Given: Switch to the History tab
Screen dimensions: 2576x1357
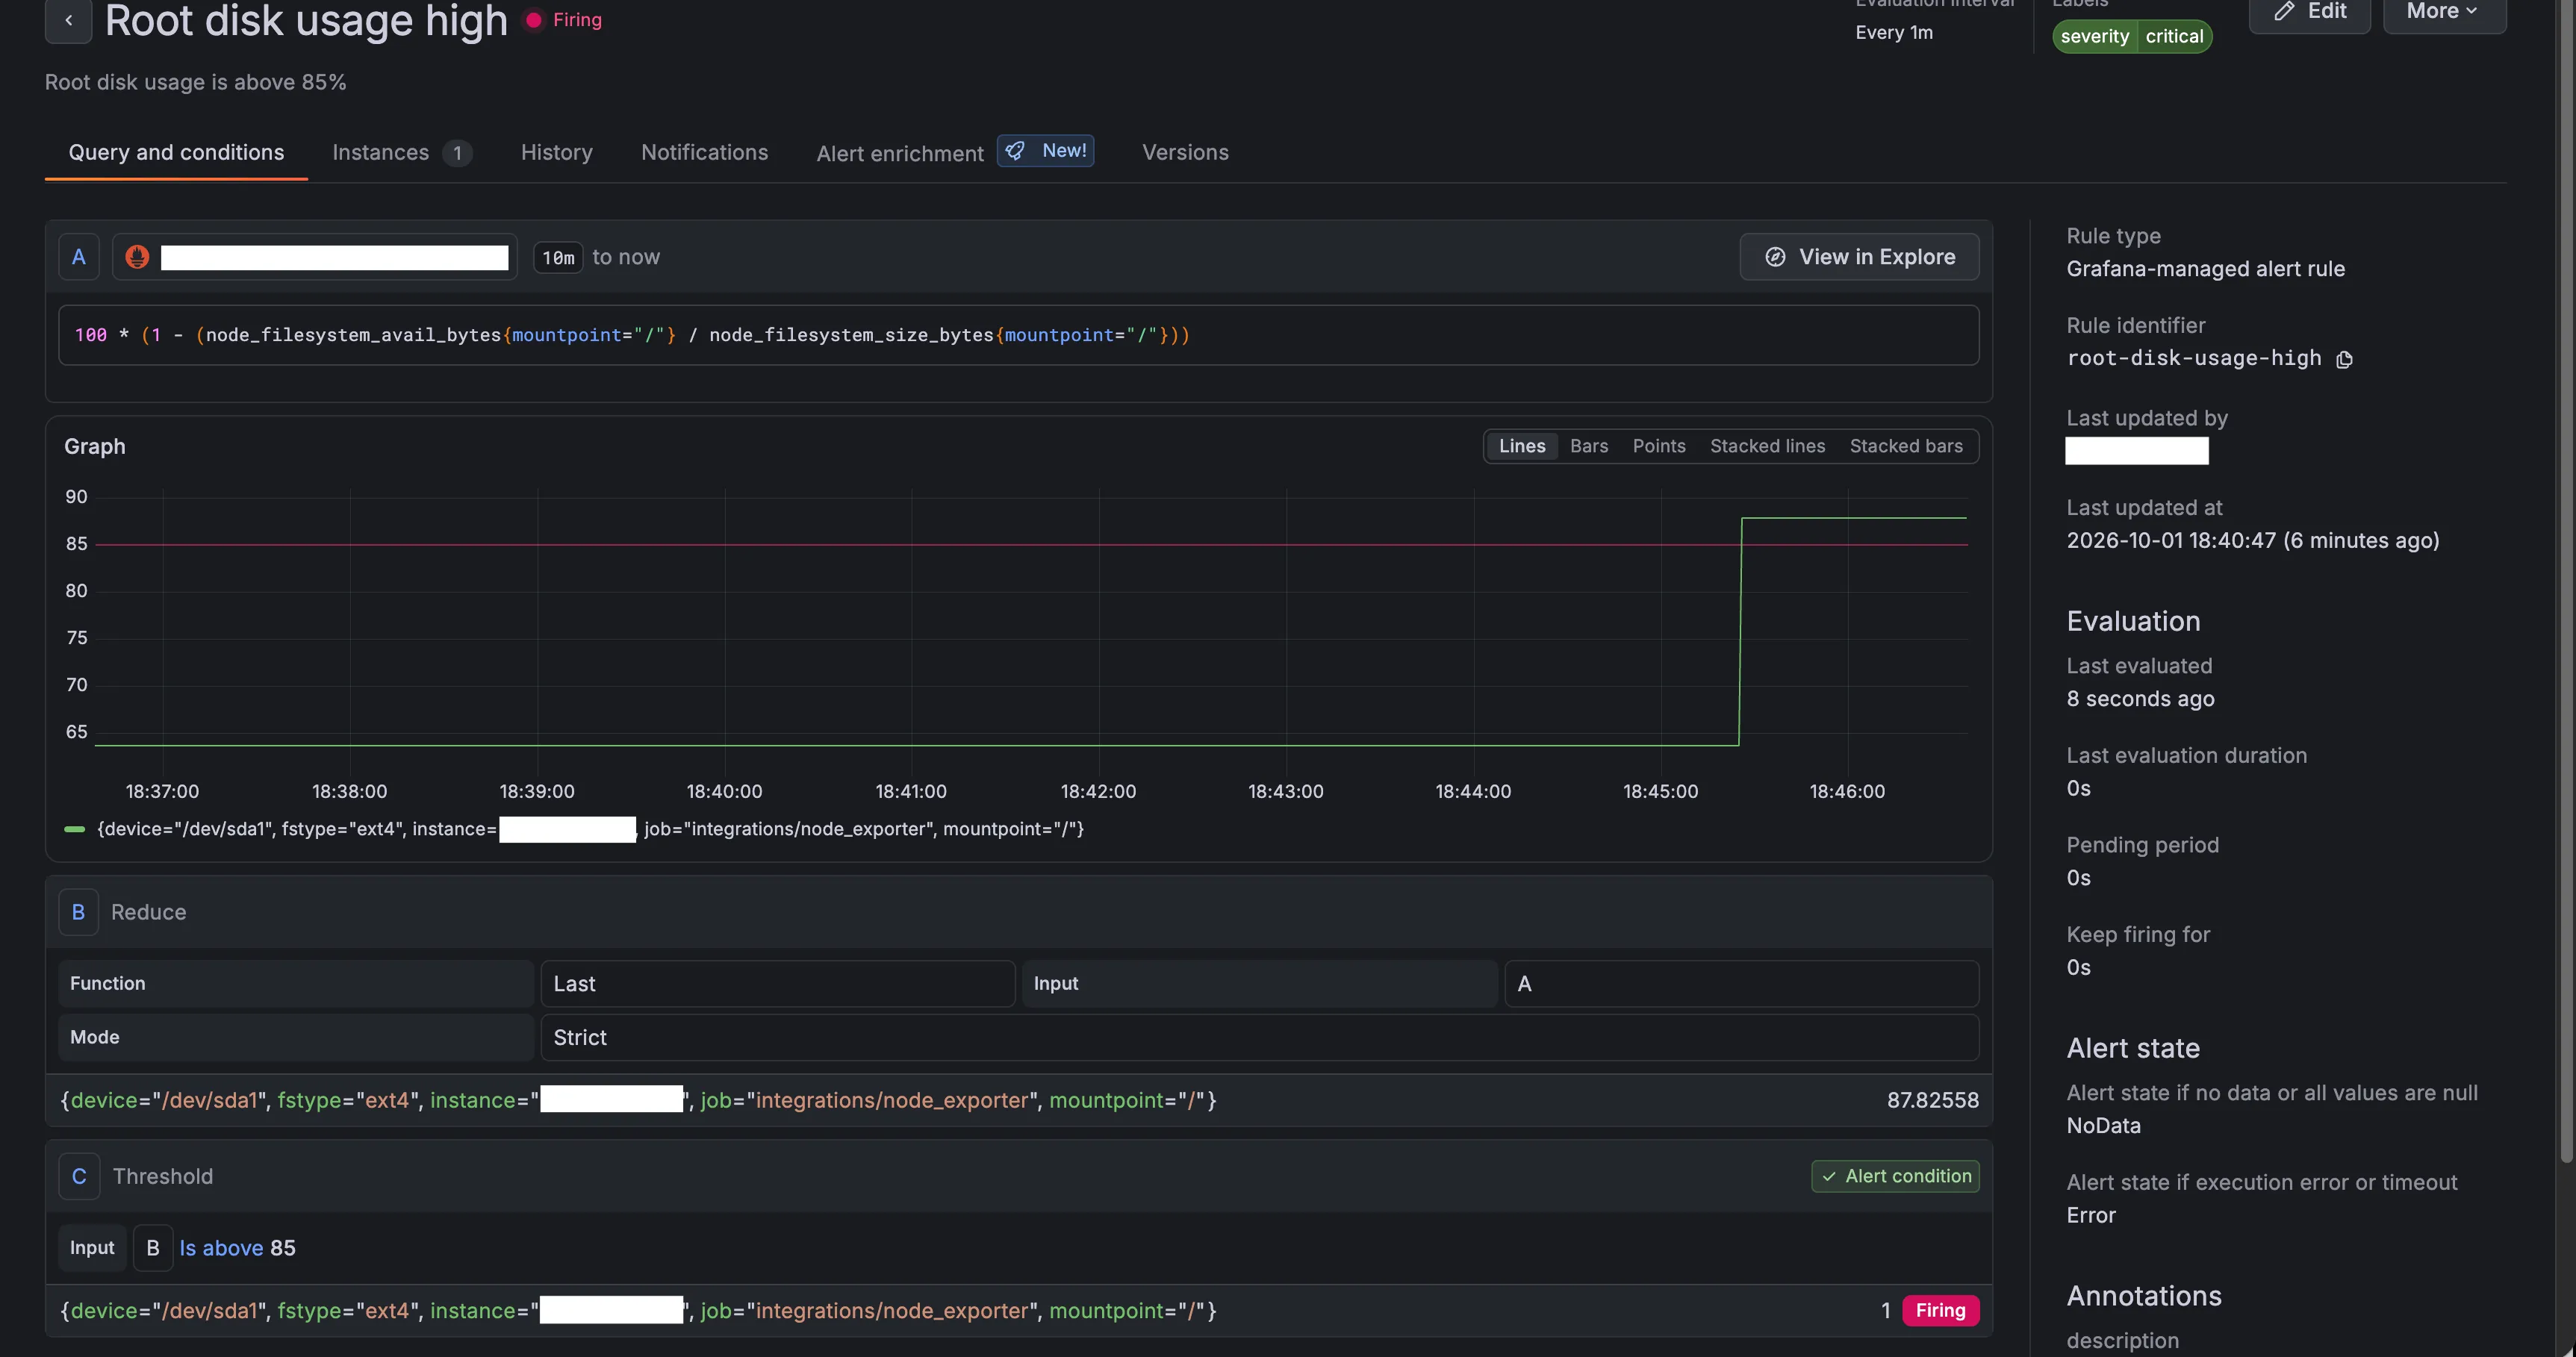Looking at the screenshot, I should (x=557, y=152).
